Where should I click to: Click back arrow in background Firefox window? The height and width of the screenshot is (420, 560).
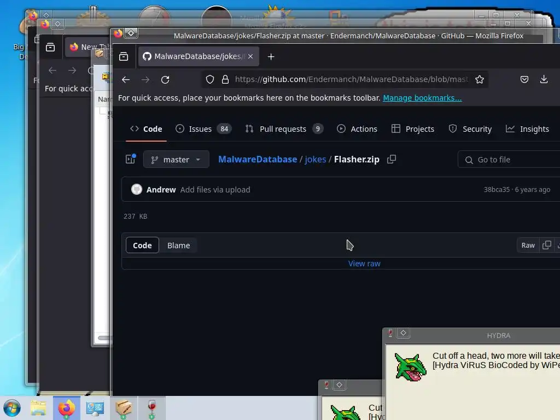pos(52,71)
